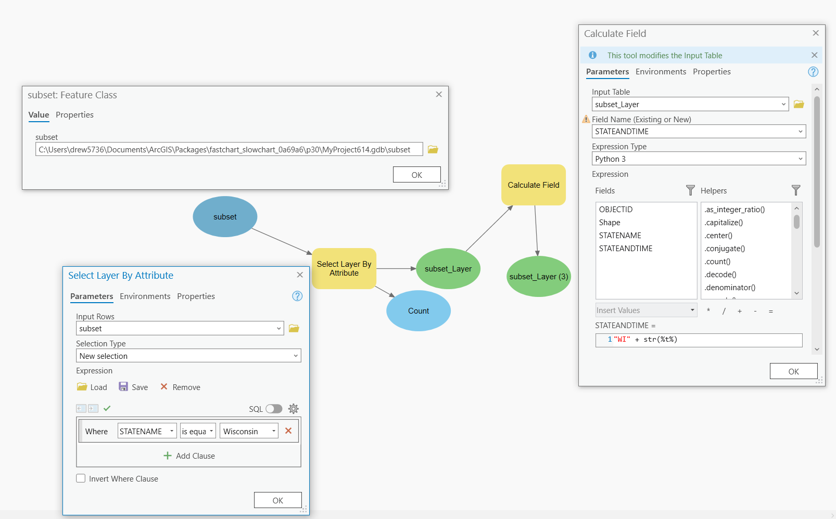Open folder browser for subset feature class path
Screen dimensions: 836x519
pyautogui.click(x=433, y=149)
